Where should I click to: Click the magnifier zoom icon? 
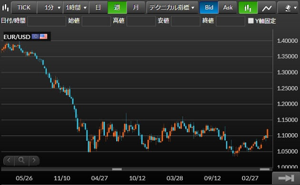tap(21, 160)
